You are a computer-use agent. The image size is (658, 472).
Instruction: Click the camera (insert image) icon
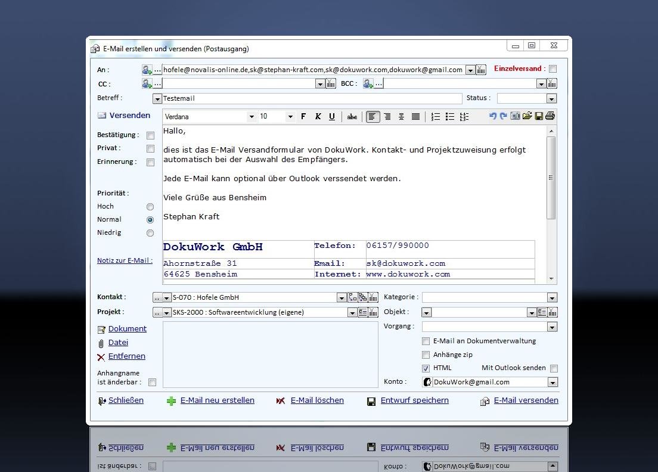515,116
